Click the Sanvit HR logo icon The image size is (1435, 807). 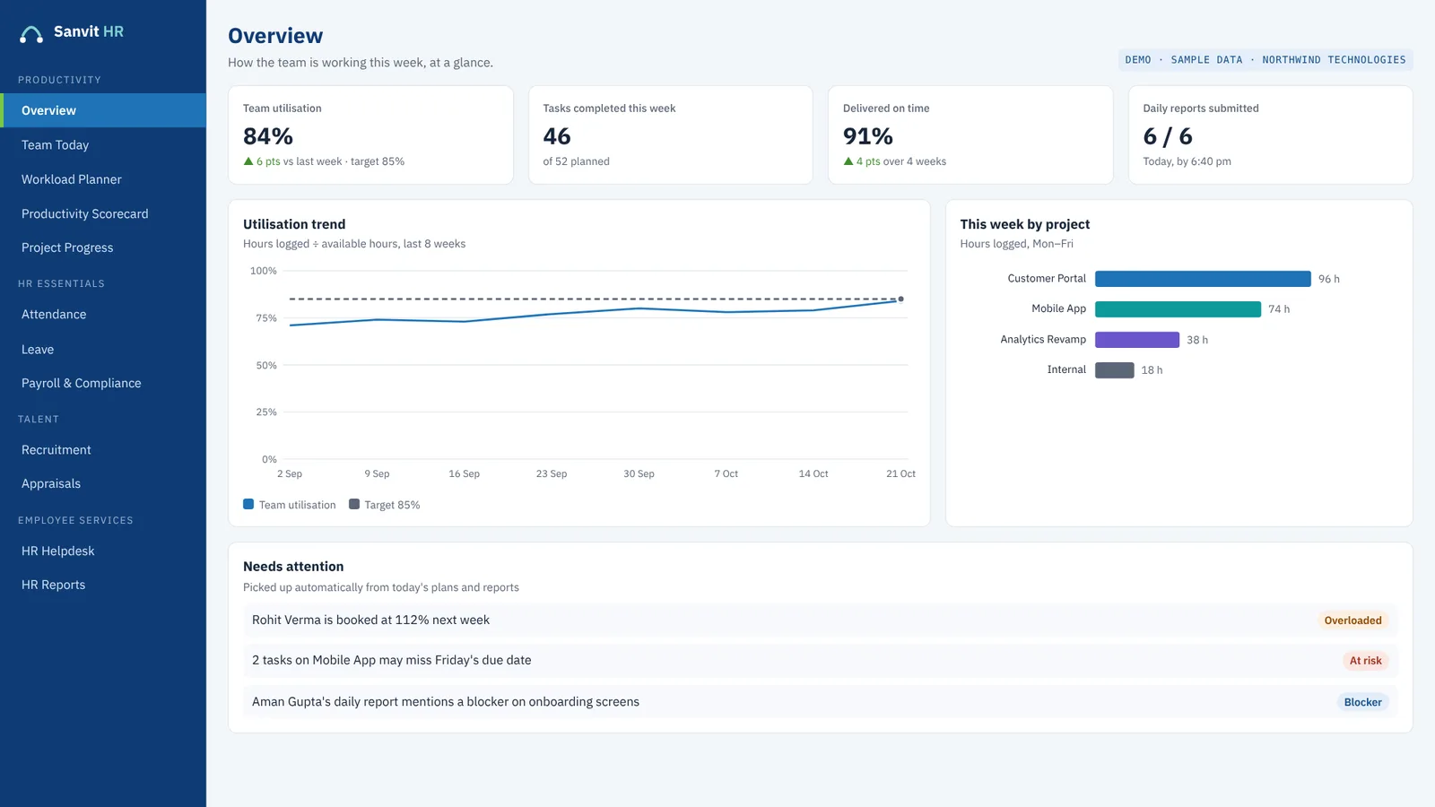31,34
